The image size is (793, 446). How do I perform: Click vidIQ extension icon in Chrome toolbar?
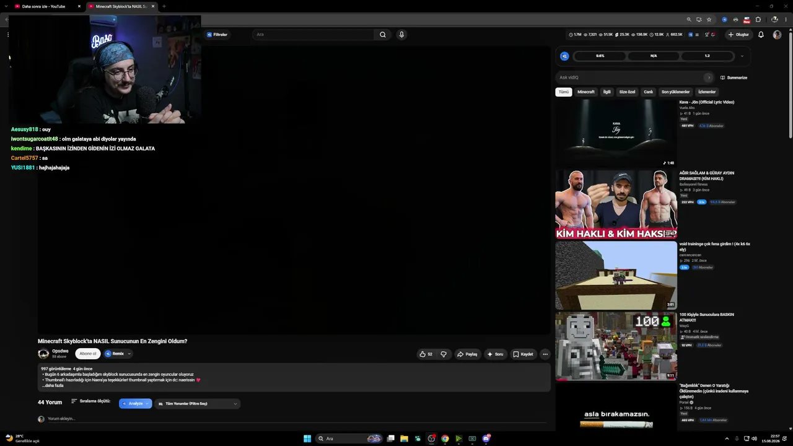[724, 19]
